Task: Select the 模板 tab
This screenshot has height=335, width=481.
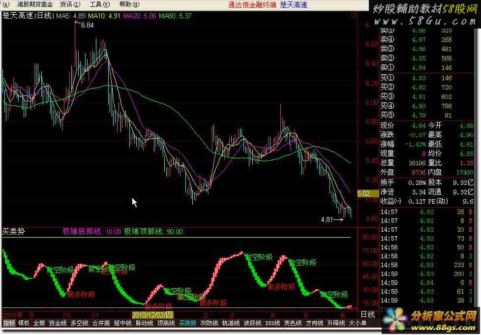Action: (24, 323)
